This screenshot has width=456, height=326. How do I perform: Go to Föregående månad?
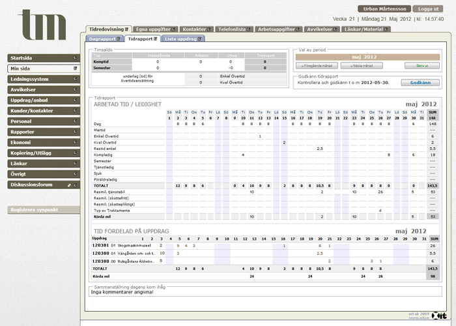(x=317, y=66)
